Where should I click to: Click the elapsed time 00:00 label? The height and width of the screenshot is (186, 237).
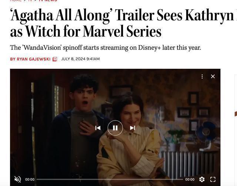pyautogui.click(x=30, y=179)
